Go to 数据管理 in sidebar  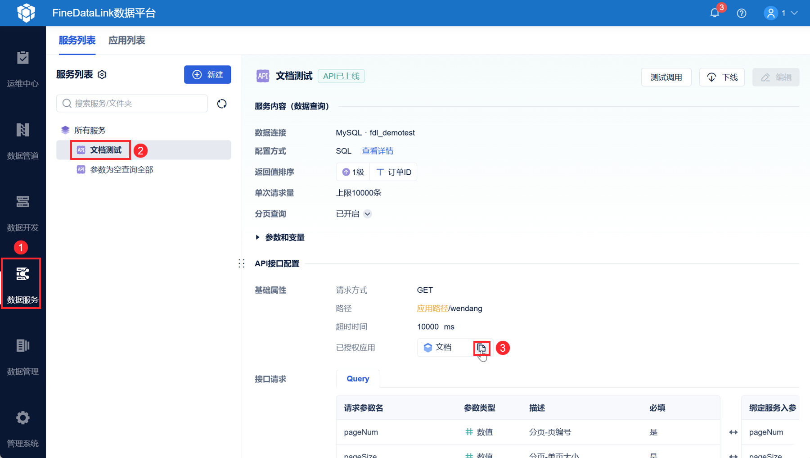click(22, 357)
